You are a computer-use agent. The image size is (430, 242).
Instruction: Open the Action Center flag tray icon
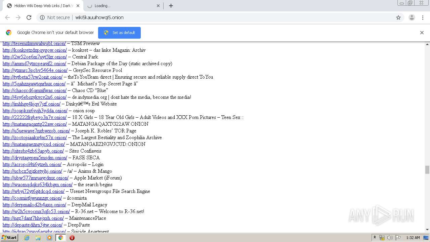[x=398, y=238]
